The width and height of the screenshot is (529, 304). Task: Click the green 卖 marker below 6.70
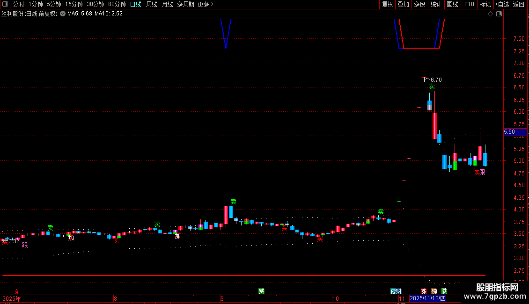pos(432,86)
